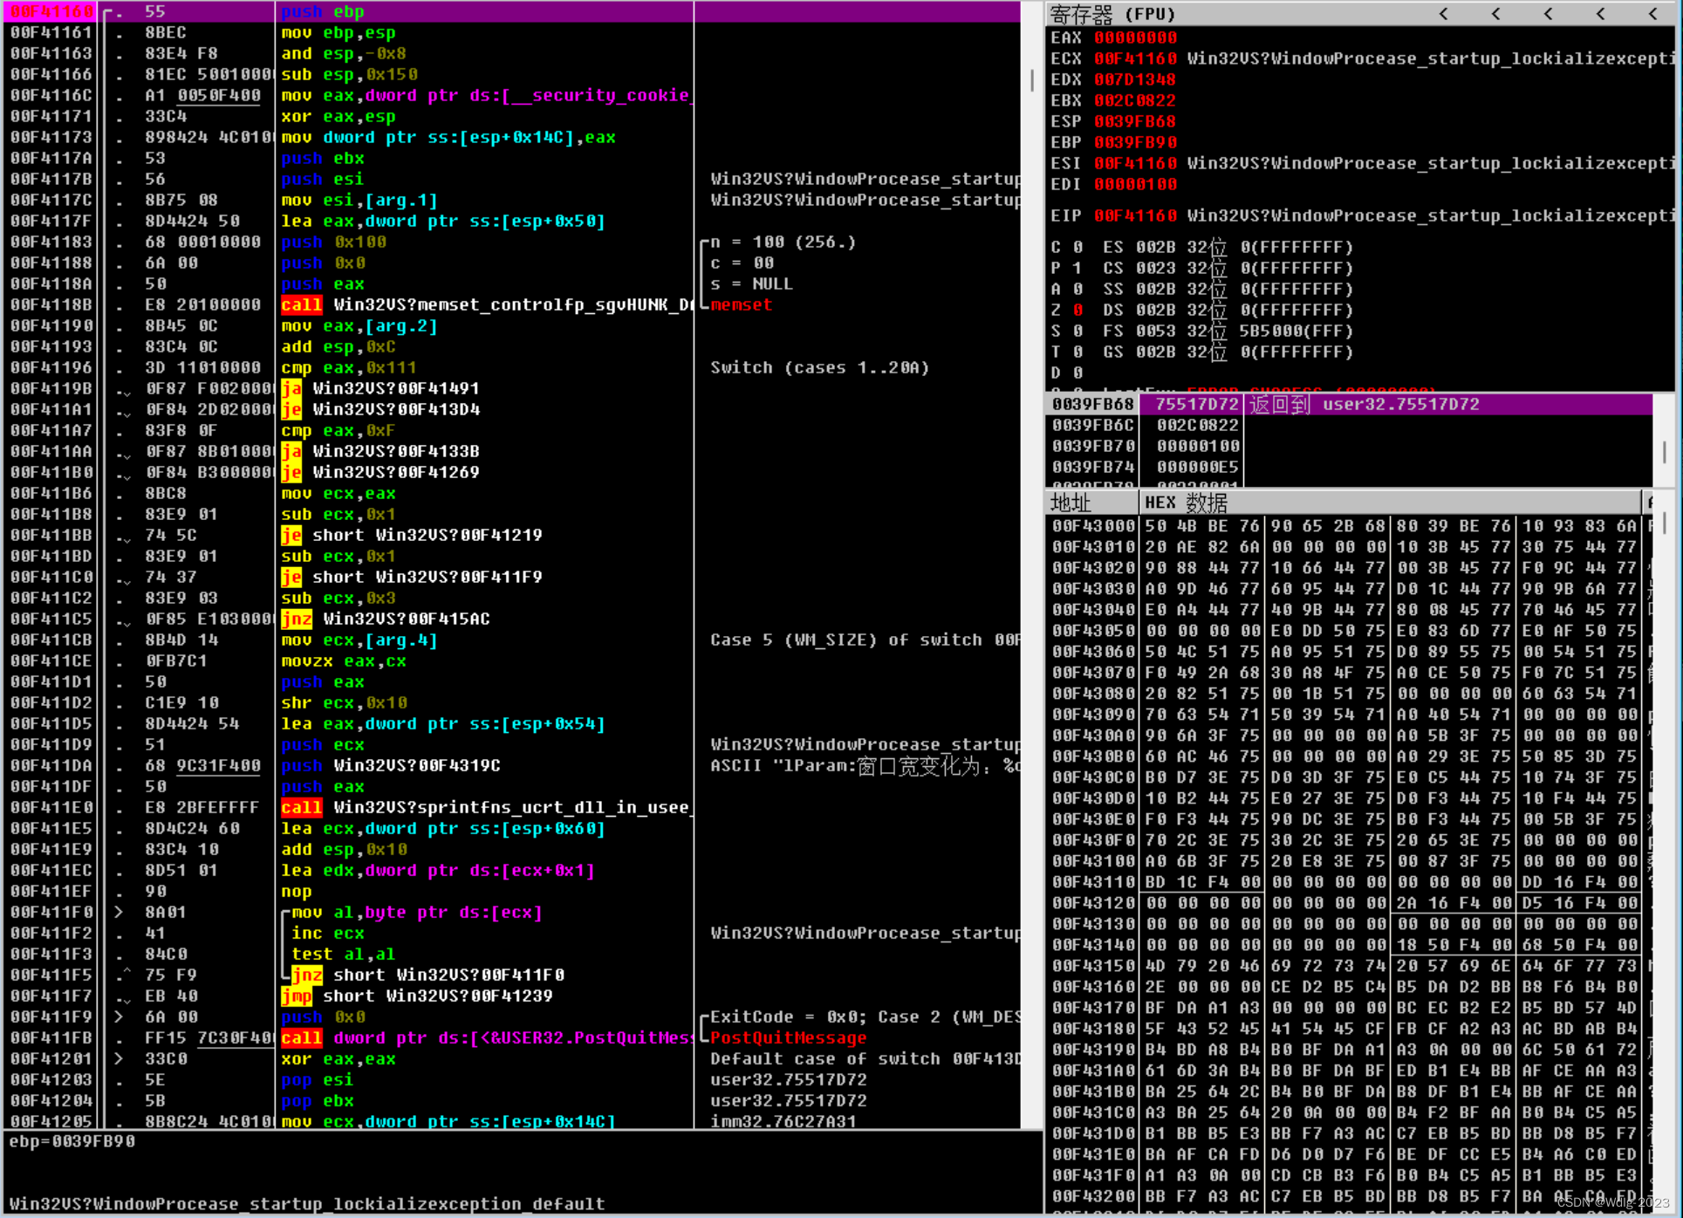Click the disassembly pane vertical scrollbar thumb
This screenshot has width=1683, height=1218.
[1032, 81]
